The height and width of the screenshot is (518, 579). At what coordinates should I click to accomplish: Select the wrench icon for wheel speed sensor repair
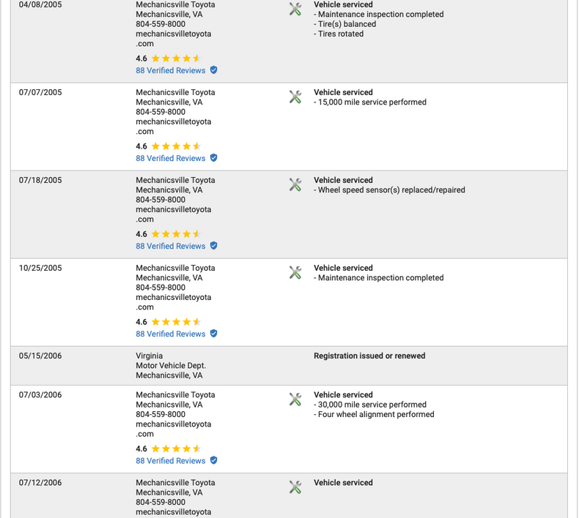295,184
